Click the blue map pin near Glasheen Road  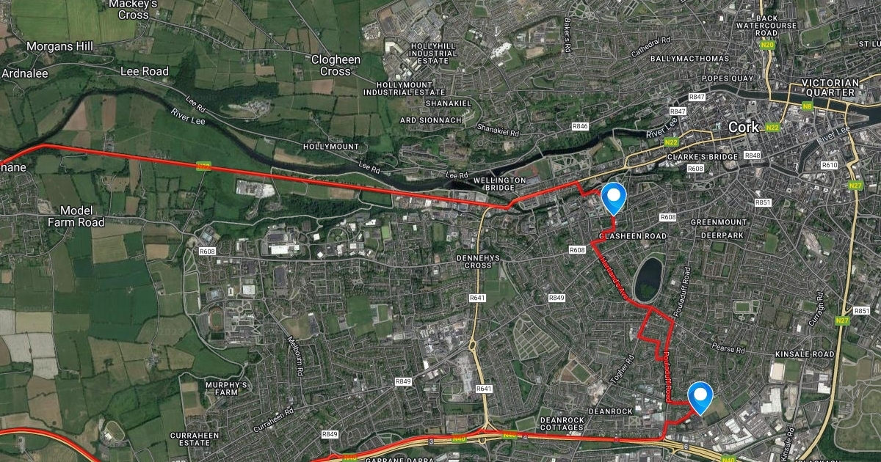(x=613, y=198)
